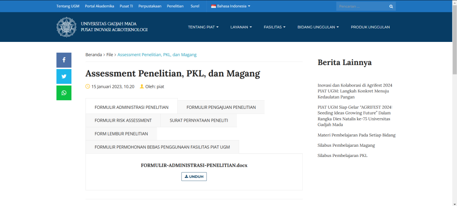Image resolution: width=457 pixels, height=206 pixels.
Task: Select the Formulir Risk Assessment tab
Action: click(123, 120)
